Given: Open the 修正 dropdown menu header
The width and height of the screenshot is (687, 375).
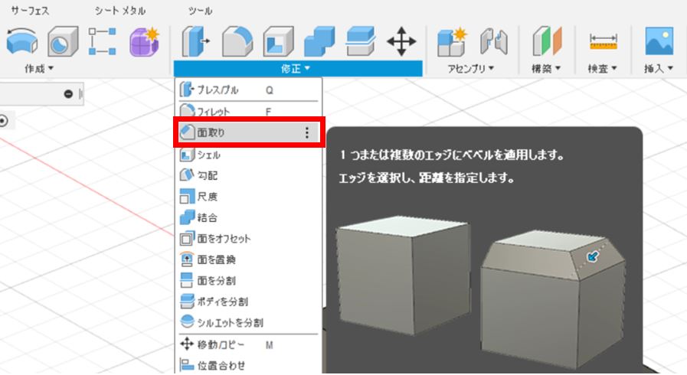Looking at the screenshot, I should (x=298, y=69).
